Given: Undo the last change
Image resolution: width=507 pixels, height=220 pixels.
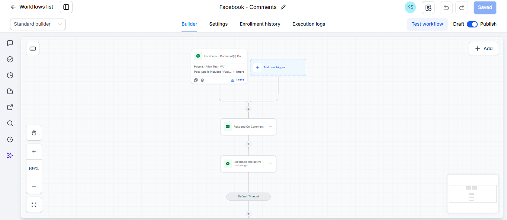Looking at the screenshot, I should click(x=446, y=7).
